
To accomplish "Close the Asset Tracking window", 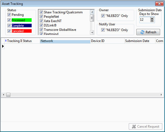I will tap(159, 4).
